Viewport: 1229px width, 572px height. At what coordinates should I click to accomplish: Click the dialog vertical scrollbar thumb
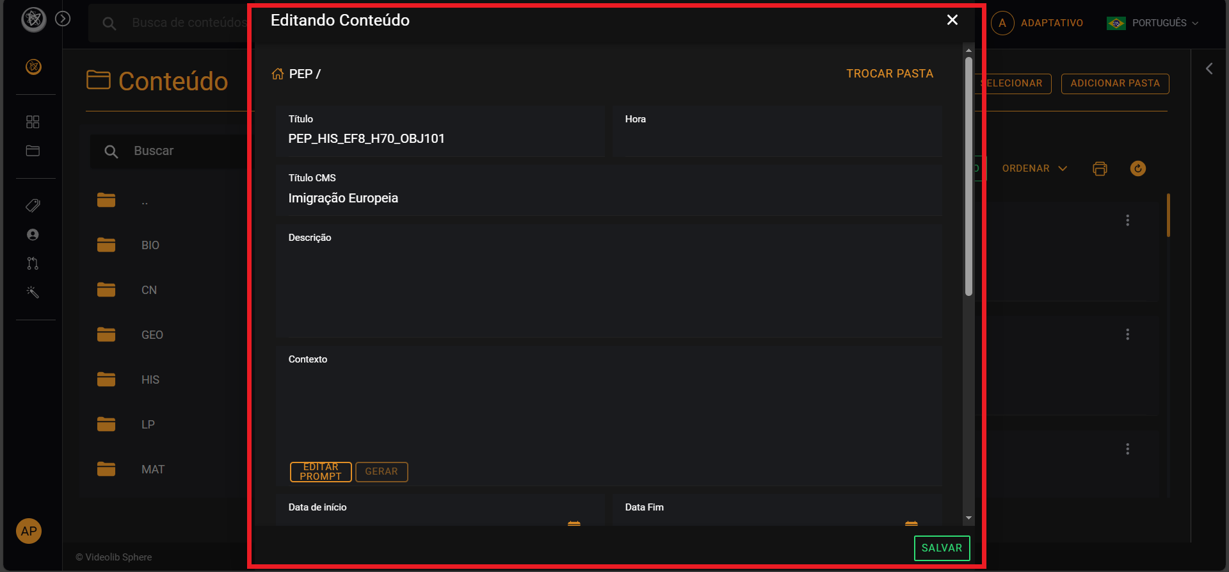[968, 176]
